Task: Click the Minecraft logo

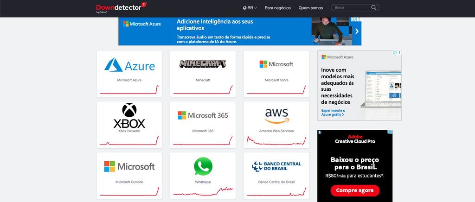Action: tap(203, 63)
